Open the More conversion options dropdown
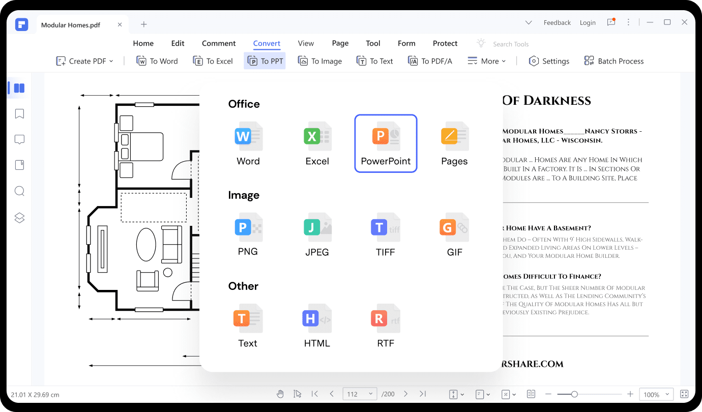 point(487,61)
